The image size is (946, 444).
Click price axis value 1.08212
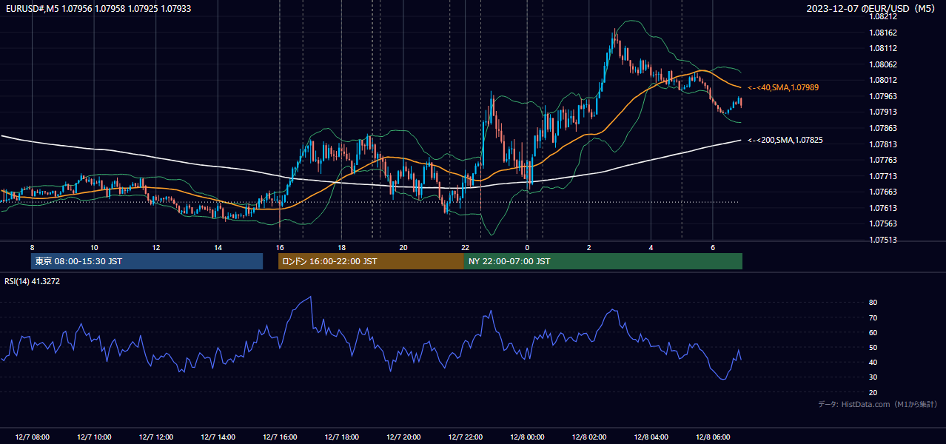pyautogui.click(x=882, y=16)
